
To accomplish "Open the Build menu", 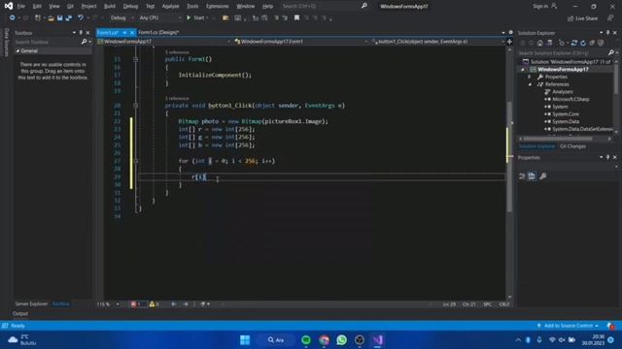I will tap(110, 7).
